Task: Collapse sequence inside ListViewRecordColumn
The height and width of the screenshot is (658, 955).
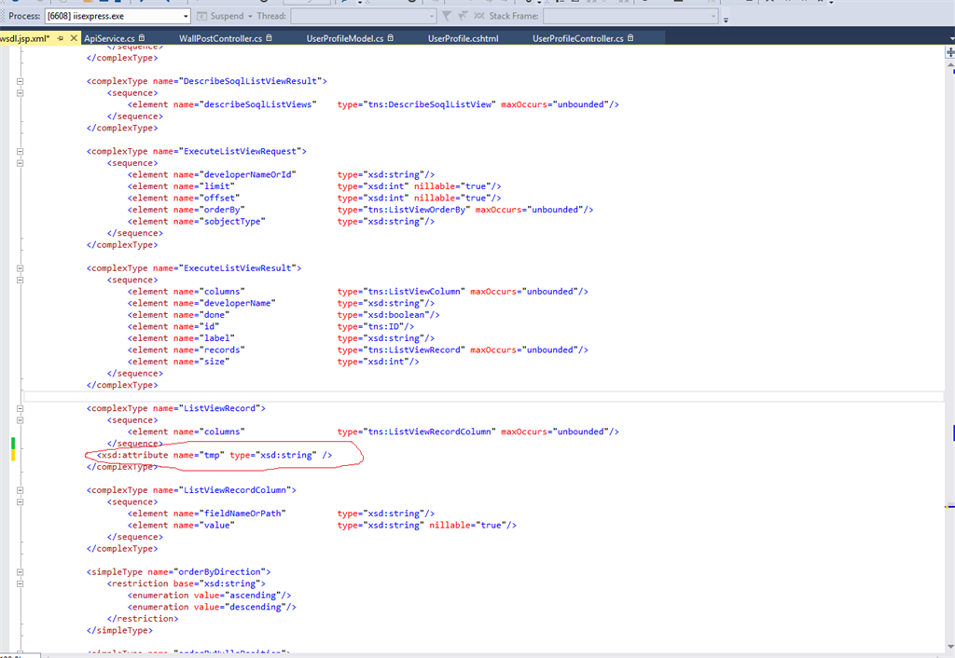Action: pyautogui.click(x=21, y=502)
